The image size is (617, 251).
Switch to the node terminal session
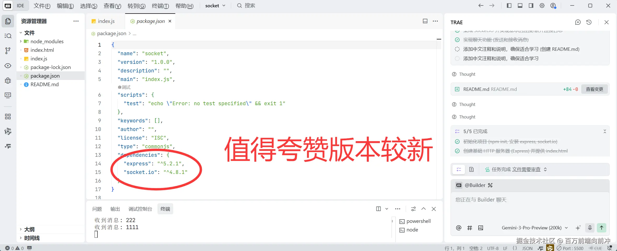(412, 230)
